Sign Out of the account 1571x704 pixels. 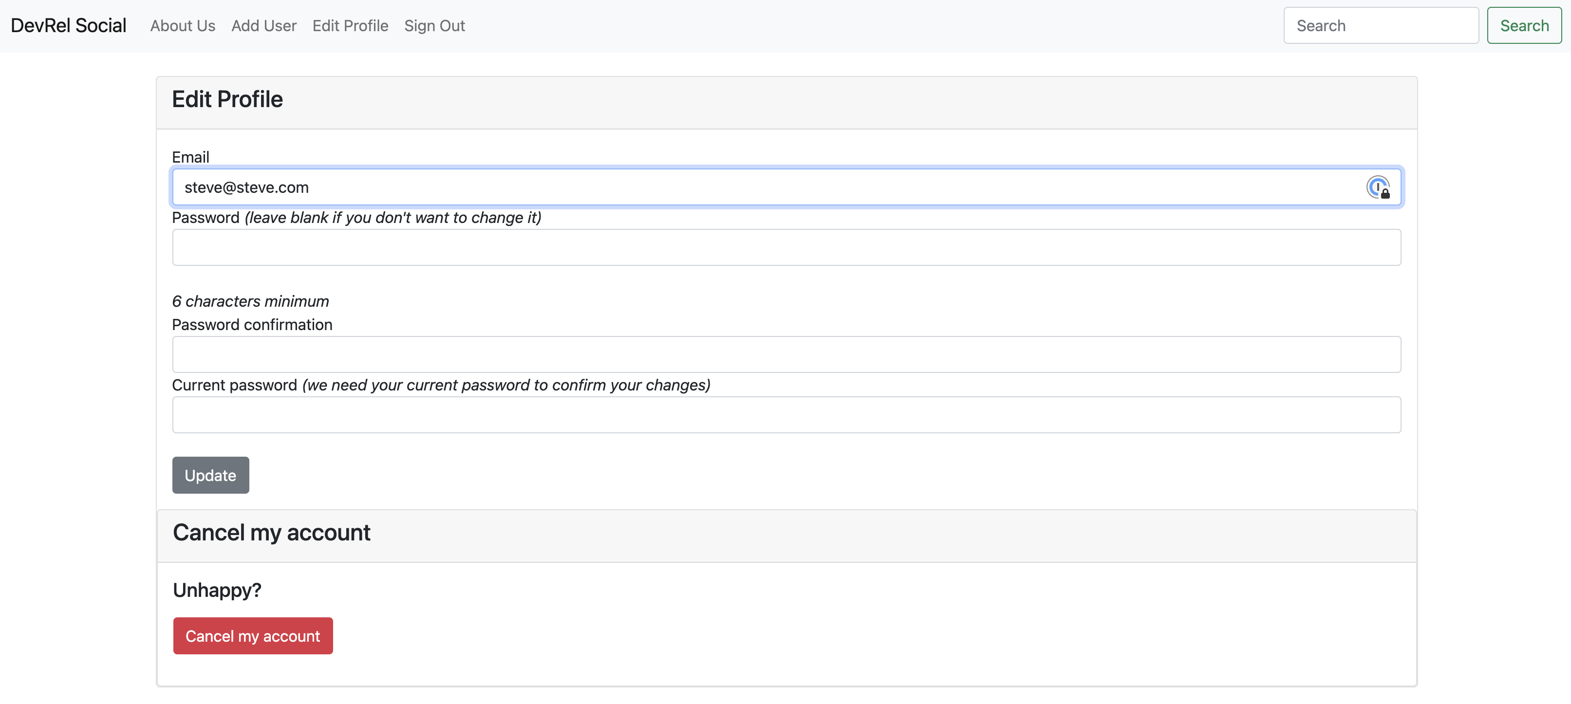434,26
